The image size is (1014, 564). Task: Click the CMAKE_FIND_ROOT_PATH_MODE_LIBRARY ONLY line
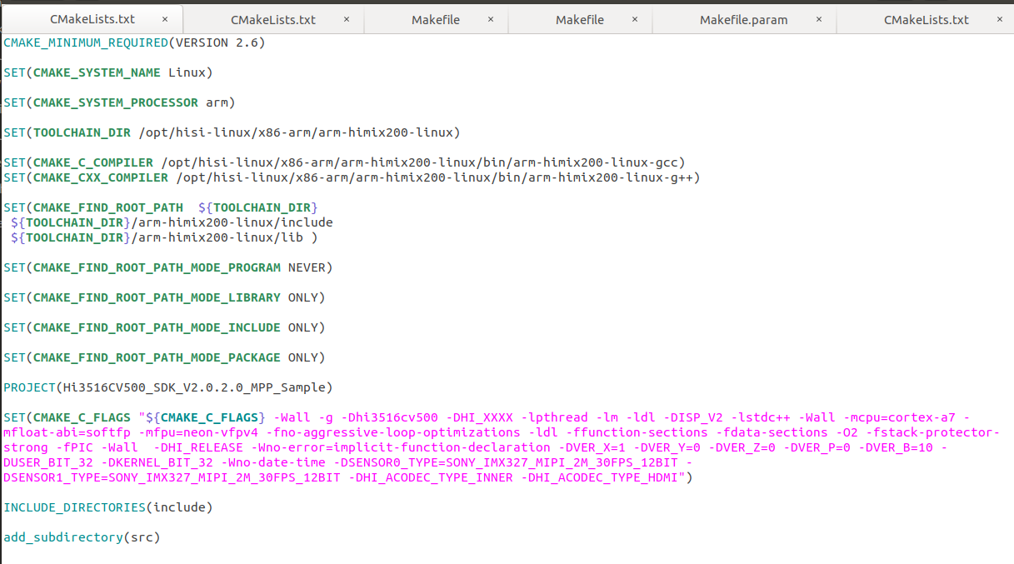(164, 297)
